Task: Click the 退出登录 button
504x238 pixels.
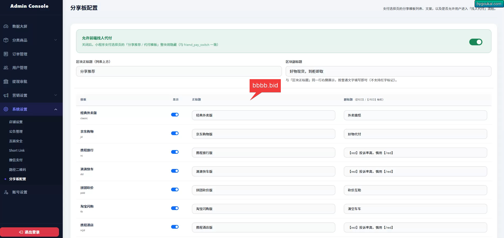Action: pyautogui.click(x=29, y=232)
